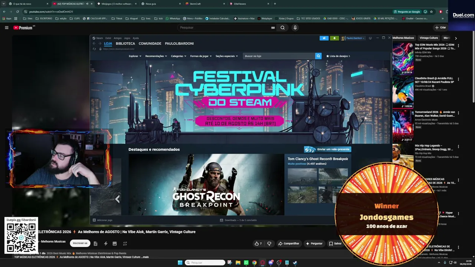Expand the video description with ...mais
The width and height of the screenshot is (475, 267).
(145, 257)
